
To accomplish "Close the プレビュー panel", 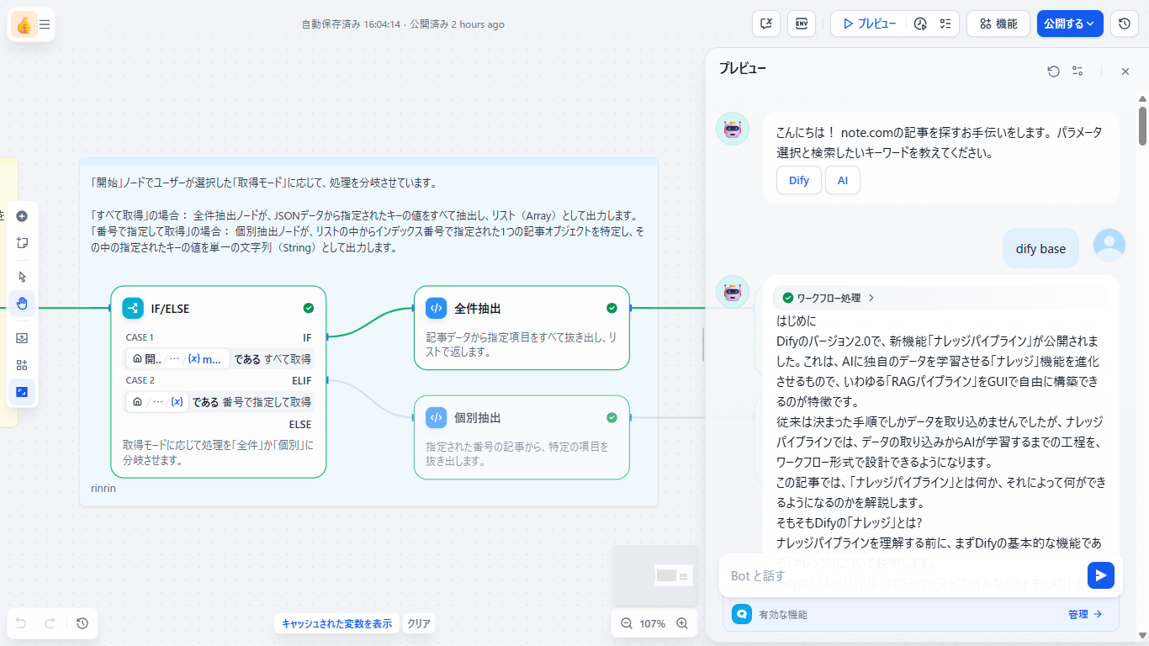I will tap(1125, 71).
